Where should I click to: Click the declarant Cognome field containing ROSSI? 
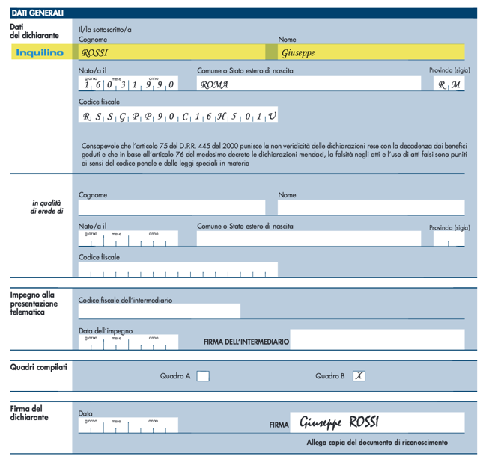tap(171, 52)
